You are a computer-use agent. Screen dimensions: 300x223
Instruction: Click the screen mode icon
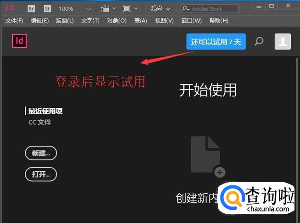coord(127,9)
